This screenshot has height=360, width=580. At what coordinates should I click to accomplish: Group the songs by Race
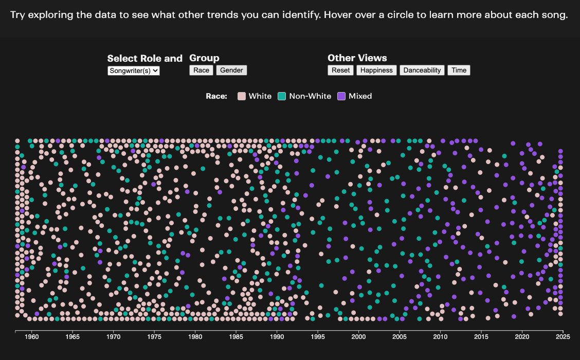tap(201, 70)
